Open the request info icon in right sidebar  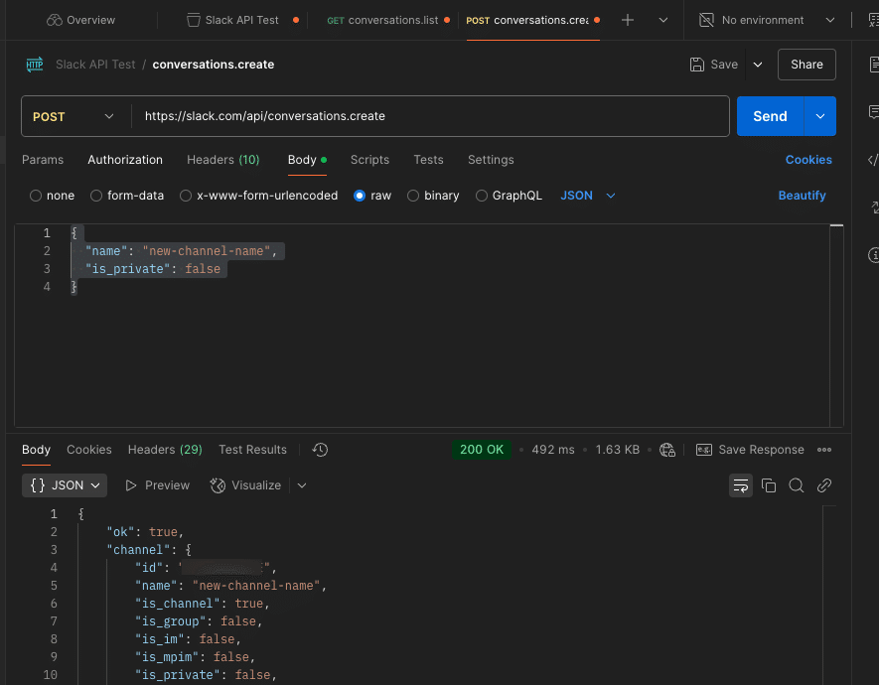(x=873, y=255)
